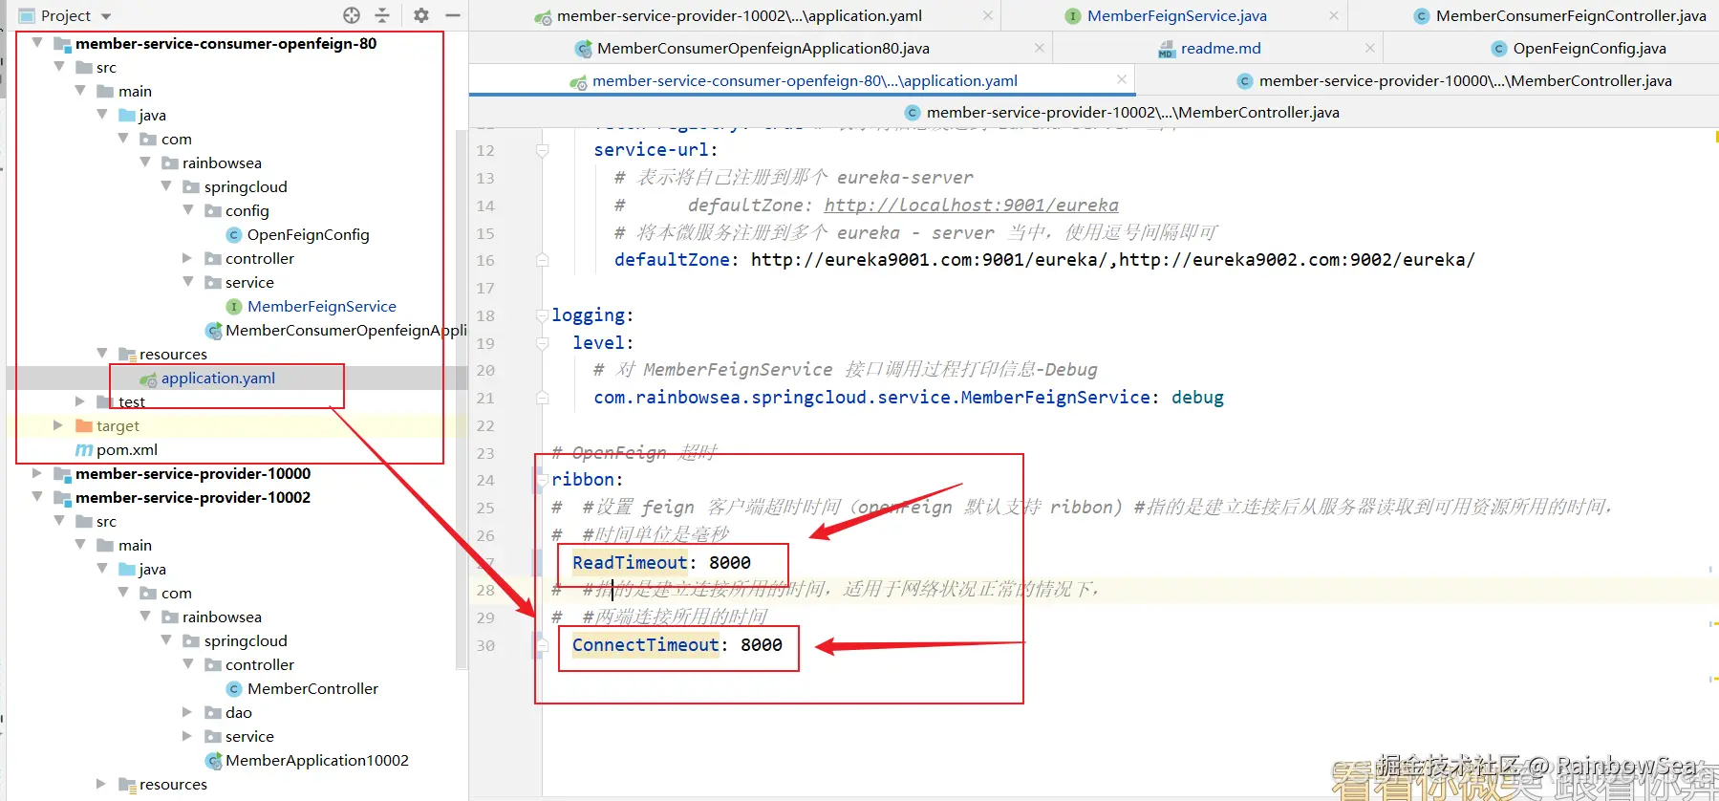Close the consumer-openfeign-80 application.yaml tab

click(x=1121, y=79)
